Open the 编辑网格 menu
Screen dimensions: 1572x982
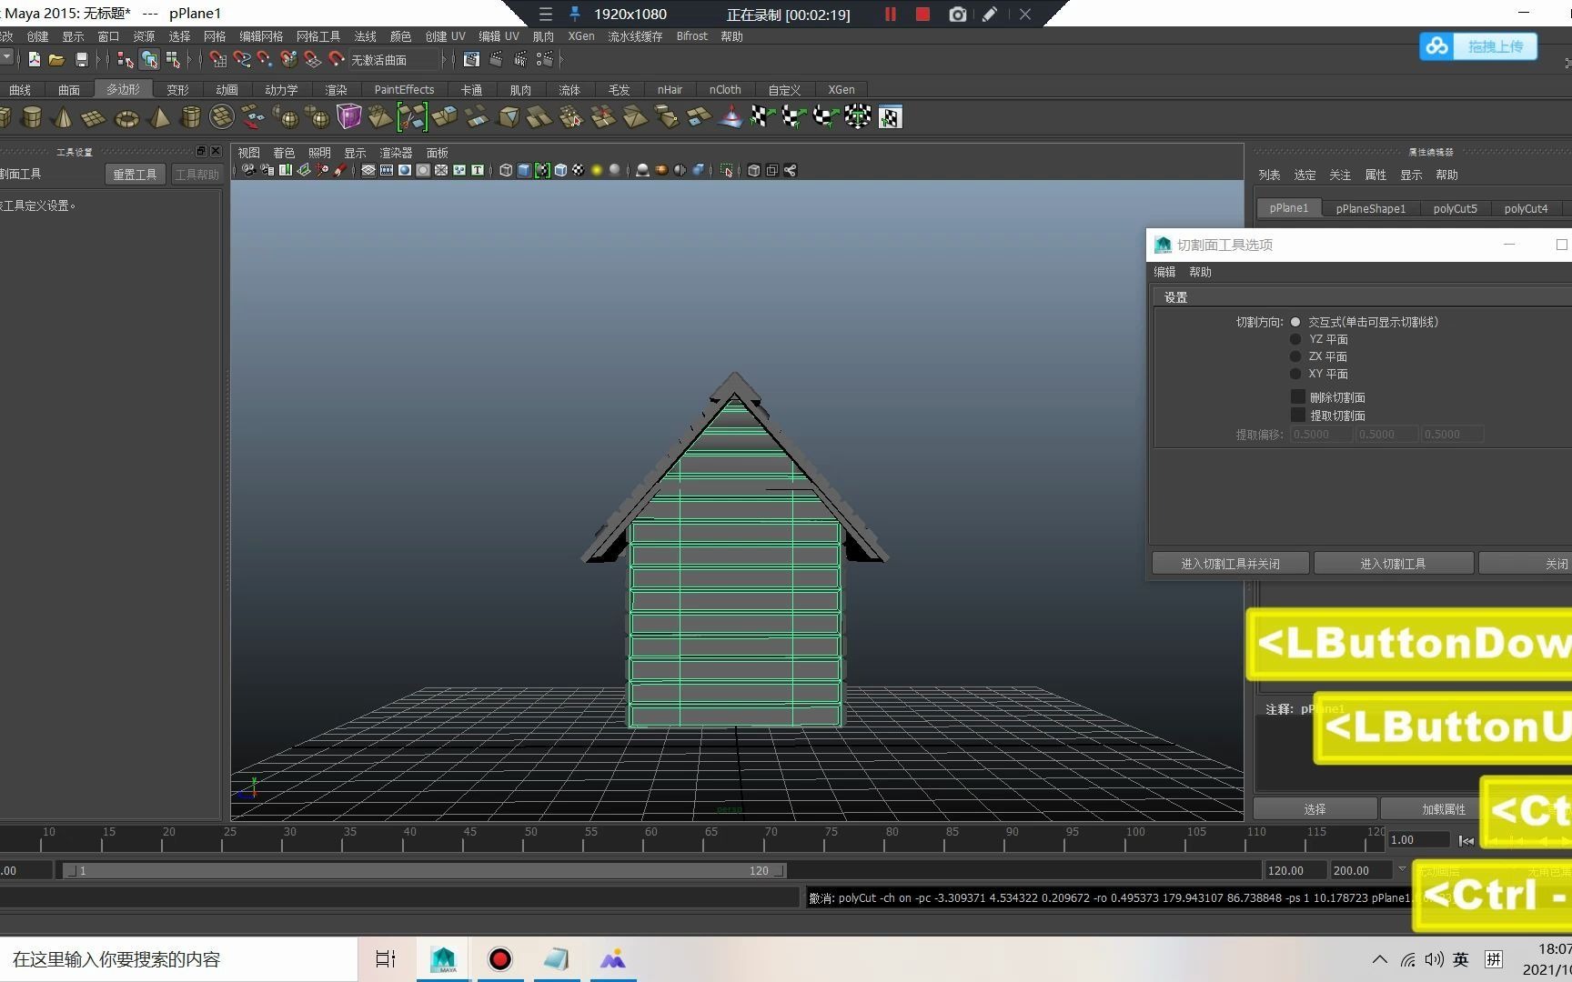[261, 36]
